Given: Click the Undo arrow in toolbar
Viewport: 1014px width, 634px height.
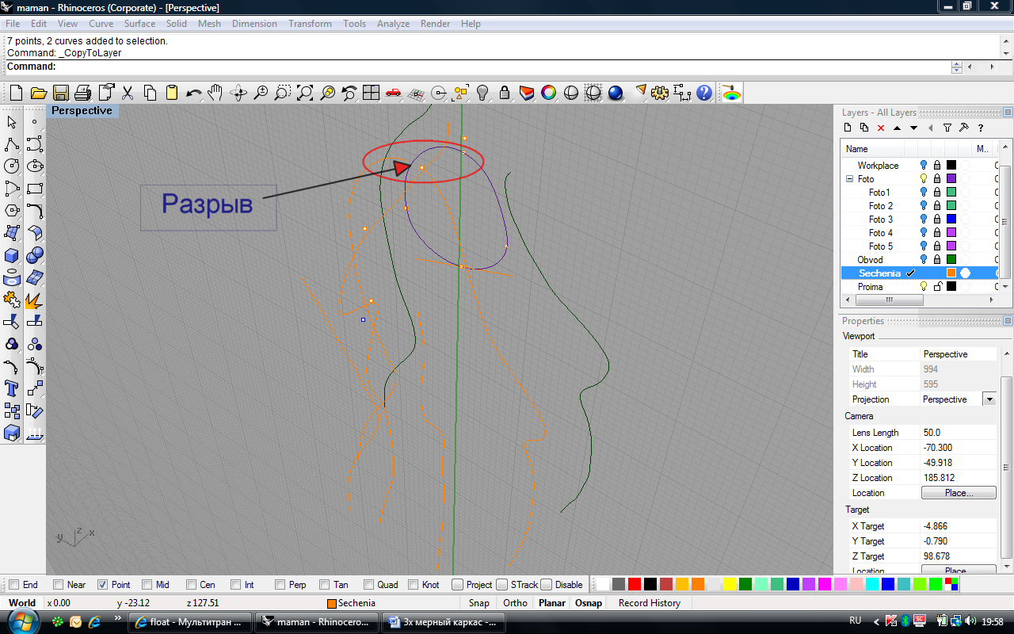Looking at the screenshot, I should pyautogui.click(x=193, y=93).
